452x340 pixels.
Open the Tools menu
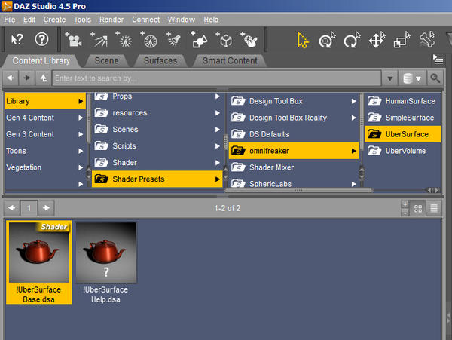82,20
